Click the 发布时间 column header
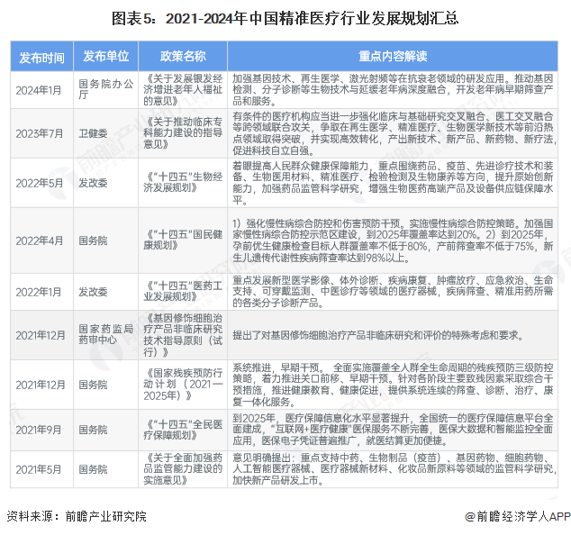Screen dimensions: 571x535 (41, 56)
